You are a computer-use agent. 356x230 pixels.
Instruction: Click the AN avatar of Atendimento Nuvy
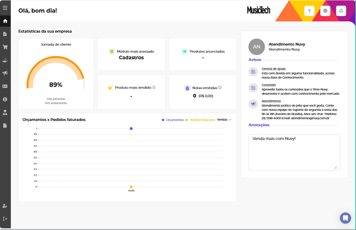tap(256, 47)
